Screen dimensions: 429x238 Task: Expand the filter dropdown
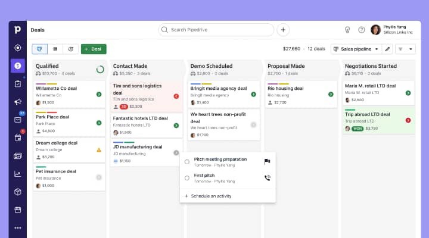(405, 49)
